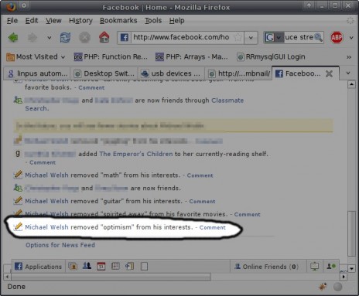Open the Adblock Plus ABP icon
Viewport: 359px width, 296px height.
(337, 38)
